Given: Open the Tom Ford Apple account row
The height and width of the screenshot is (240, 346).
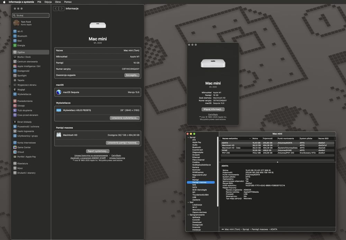Looking at the screenshot, I should (31, 23).
